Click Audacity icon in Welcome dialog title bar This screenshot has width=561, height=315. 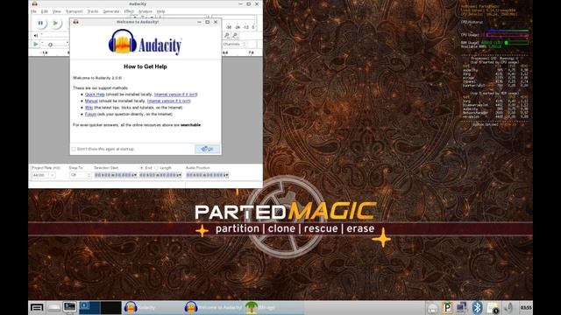(76, 22)
